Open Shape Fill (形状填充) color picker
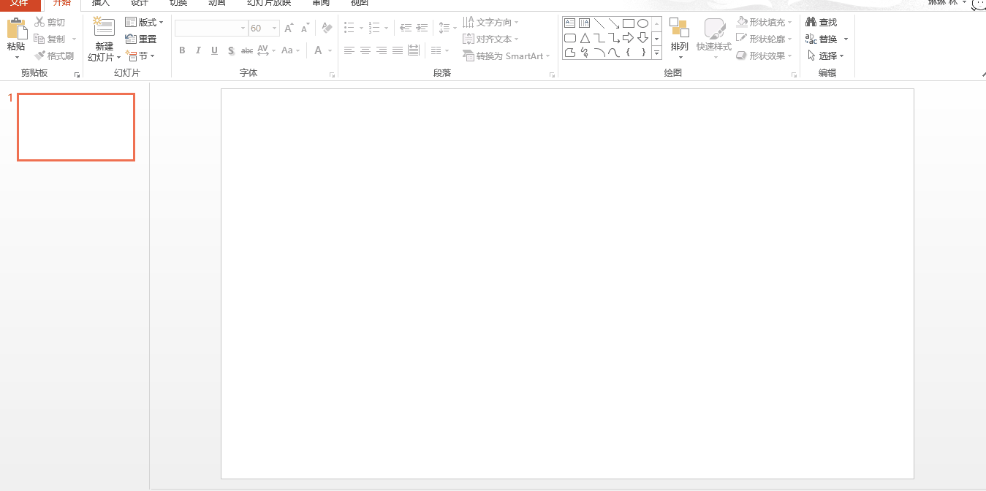 tap(764, 23)
